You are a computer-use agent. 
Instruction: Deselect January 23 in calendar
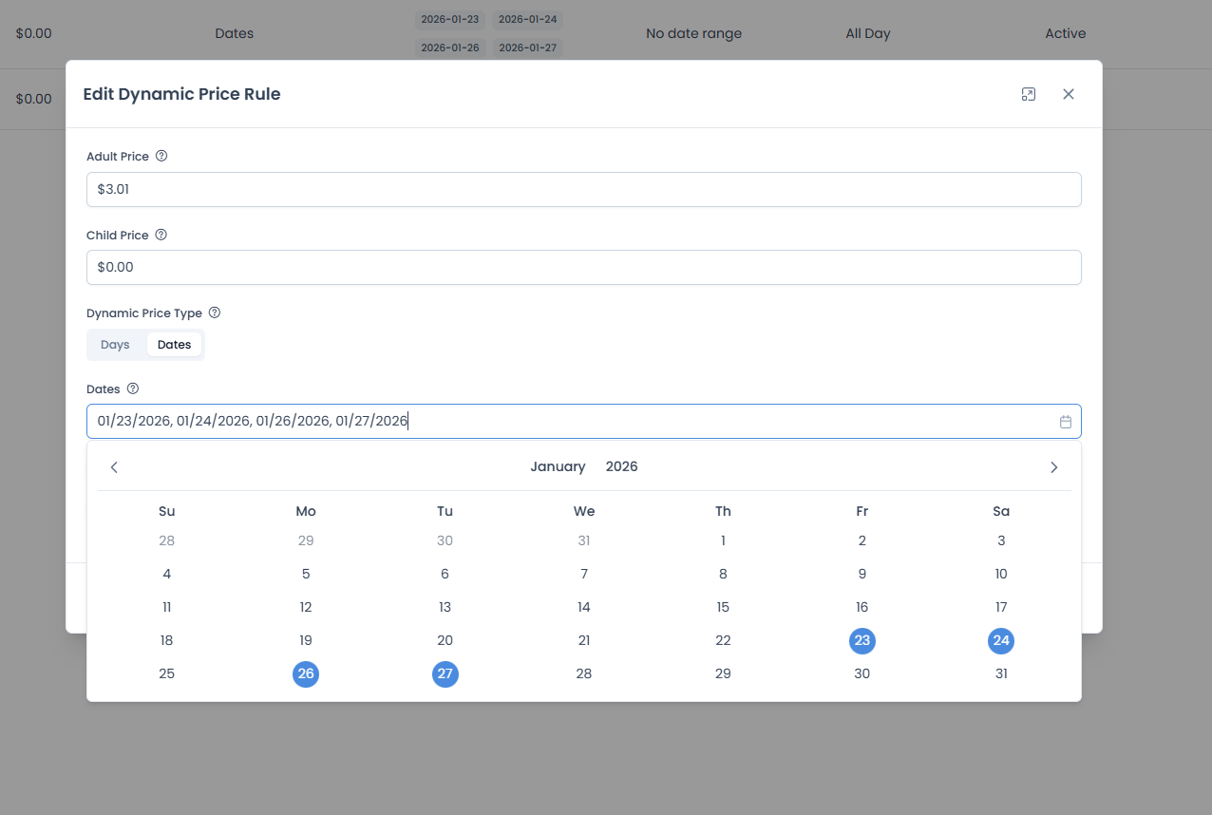(862, 641)
